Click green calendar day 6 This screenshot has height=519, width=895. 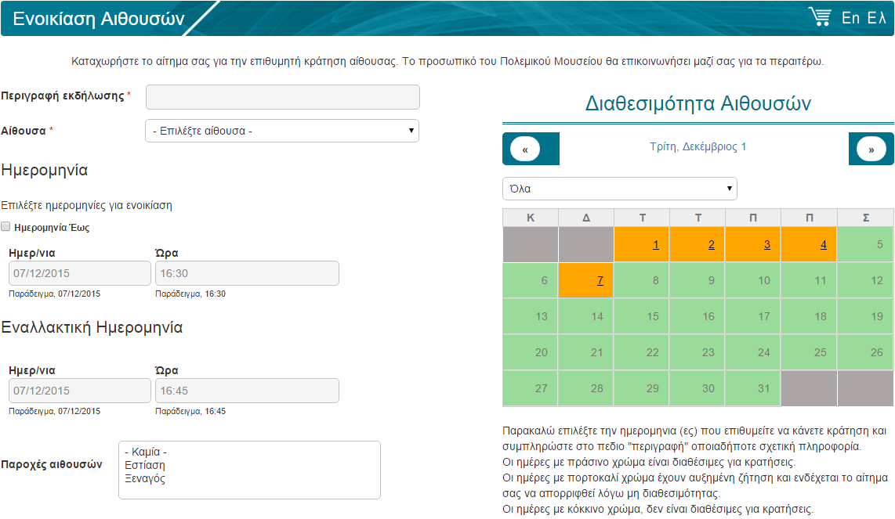pyautogui.click(x=531, y=280)
